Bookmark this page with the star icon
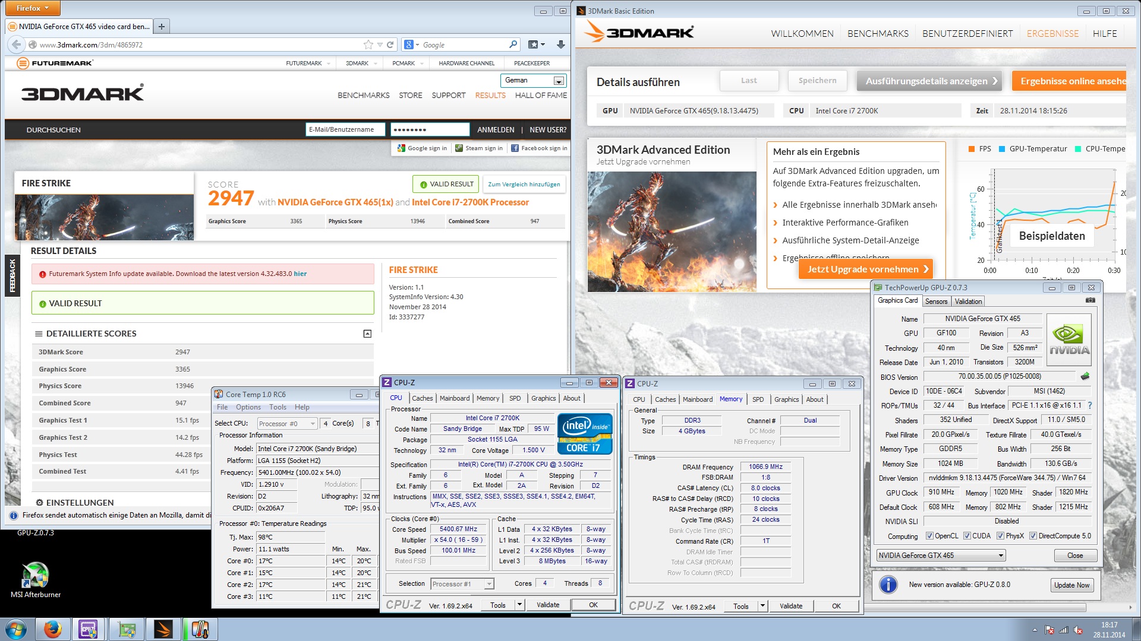This screenshot has width=1141, height=641. pos(368,45)
